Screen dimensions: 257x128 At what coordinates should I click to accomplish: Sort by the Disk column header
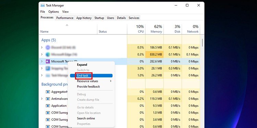173,29
